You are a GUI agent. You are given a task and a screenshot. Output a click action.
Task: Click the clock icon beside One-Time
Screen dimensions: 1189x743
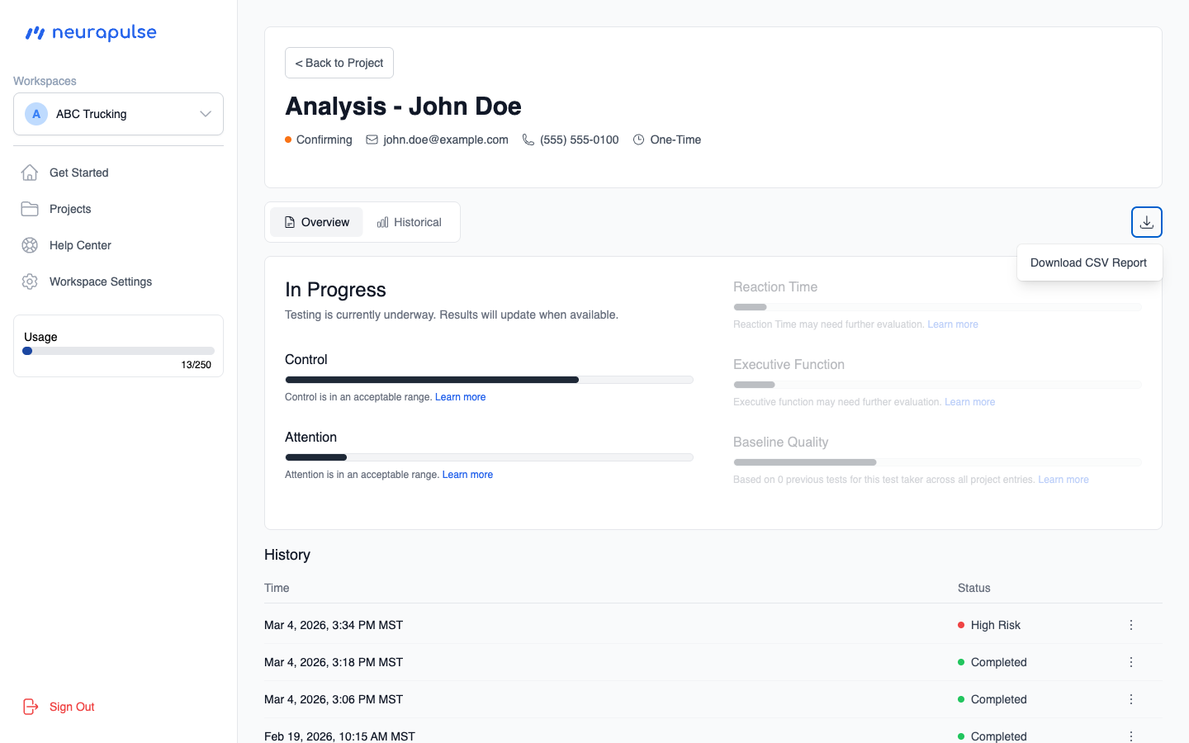(637, 140)
